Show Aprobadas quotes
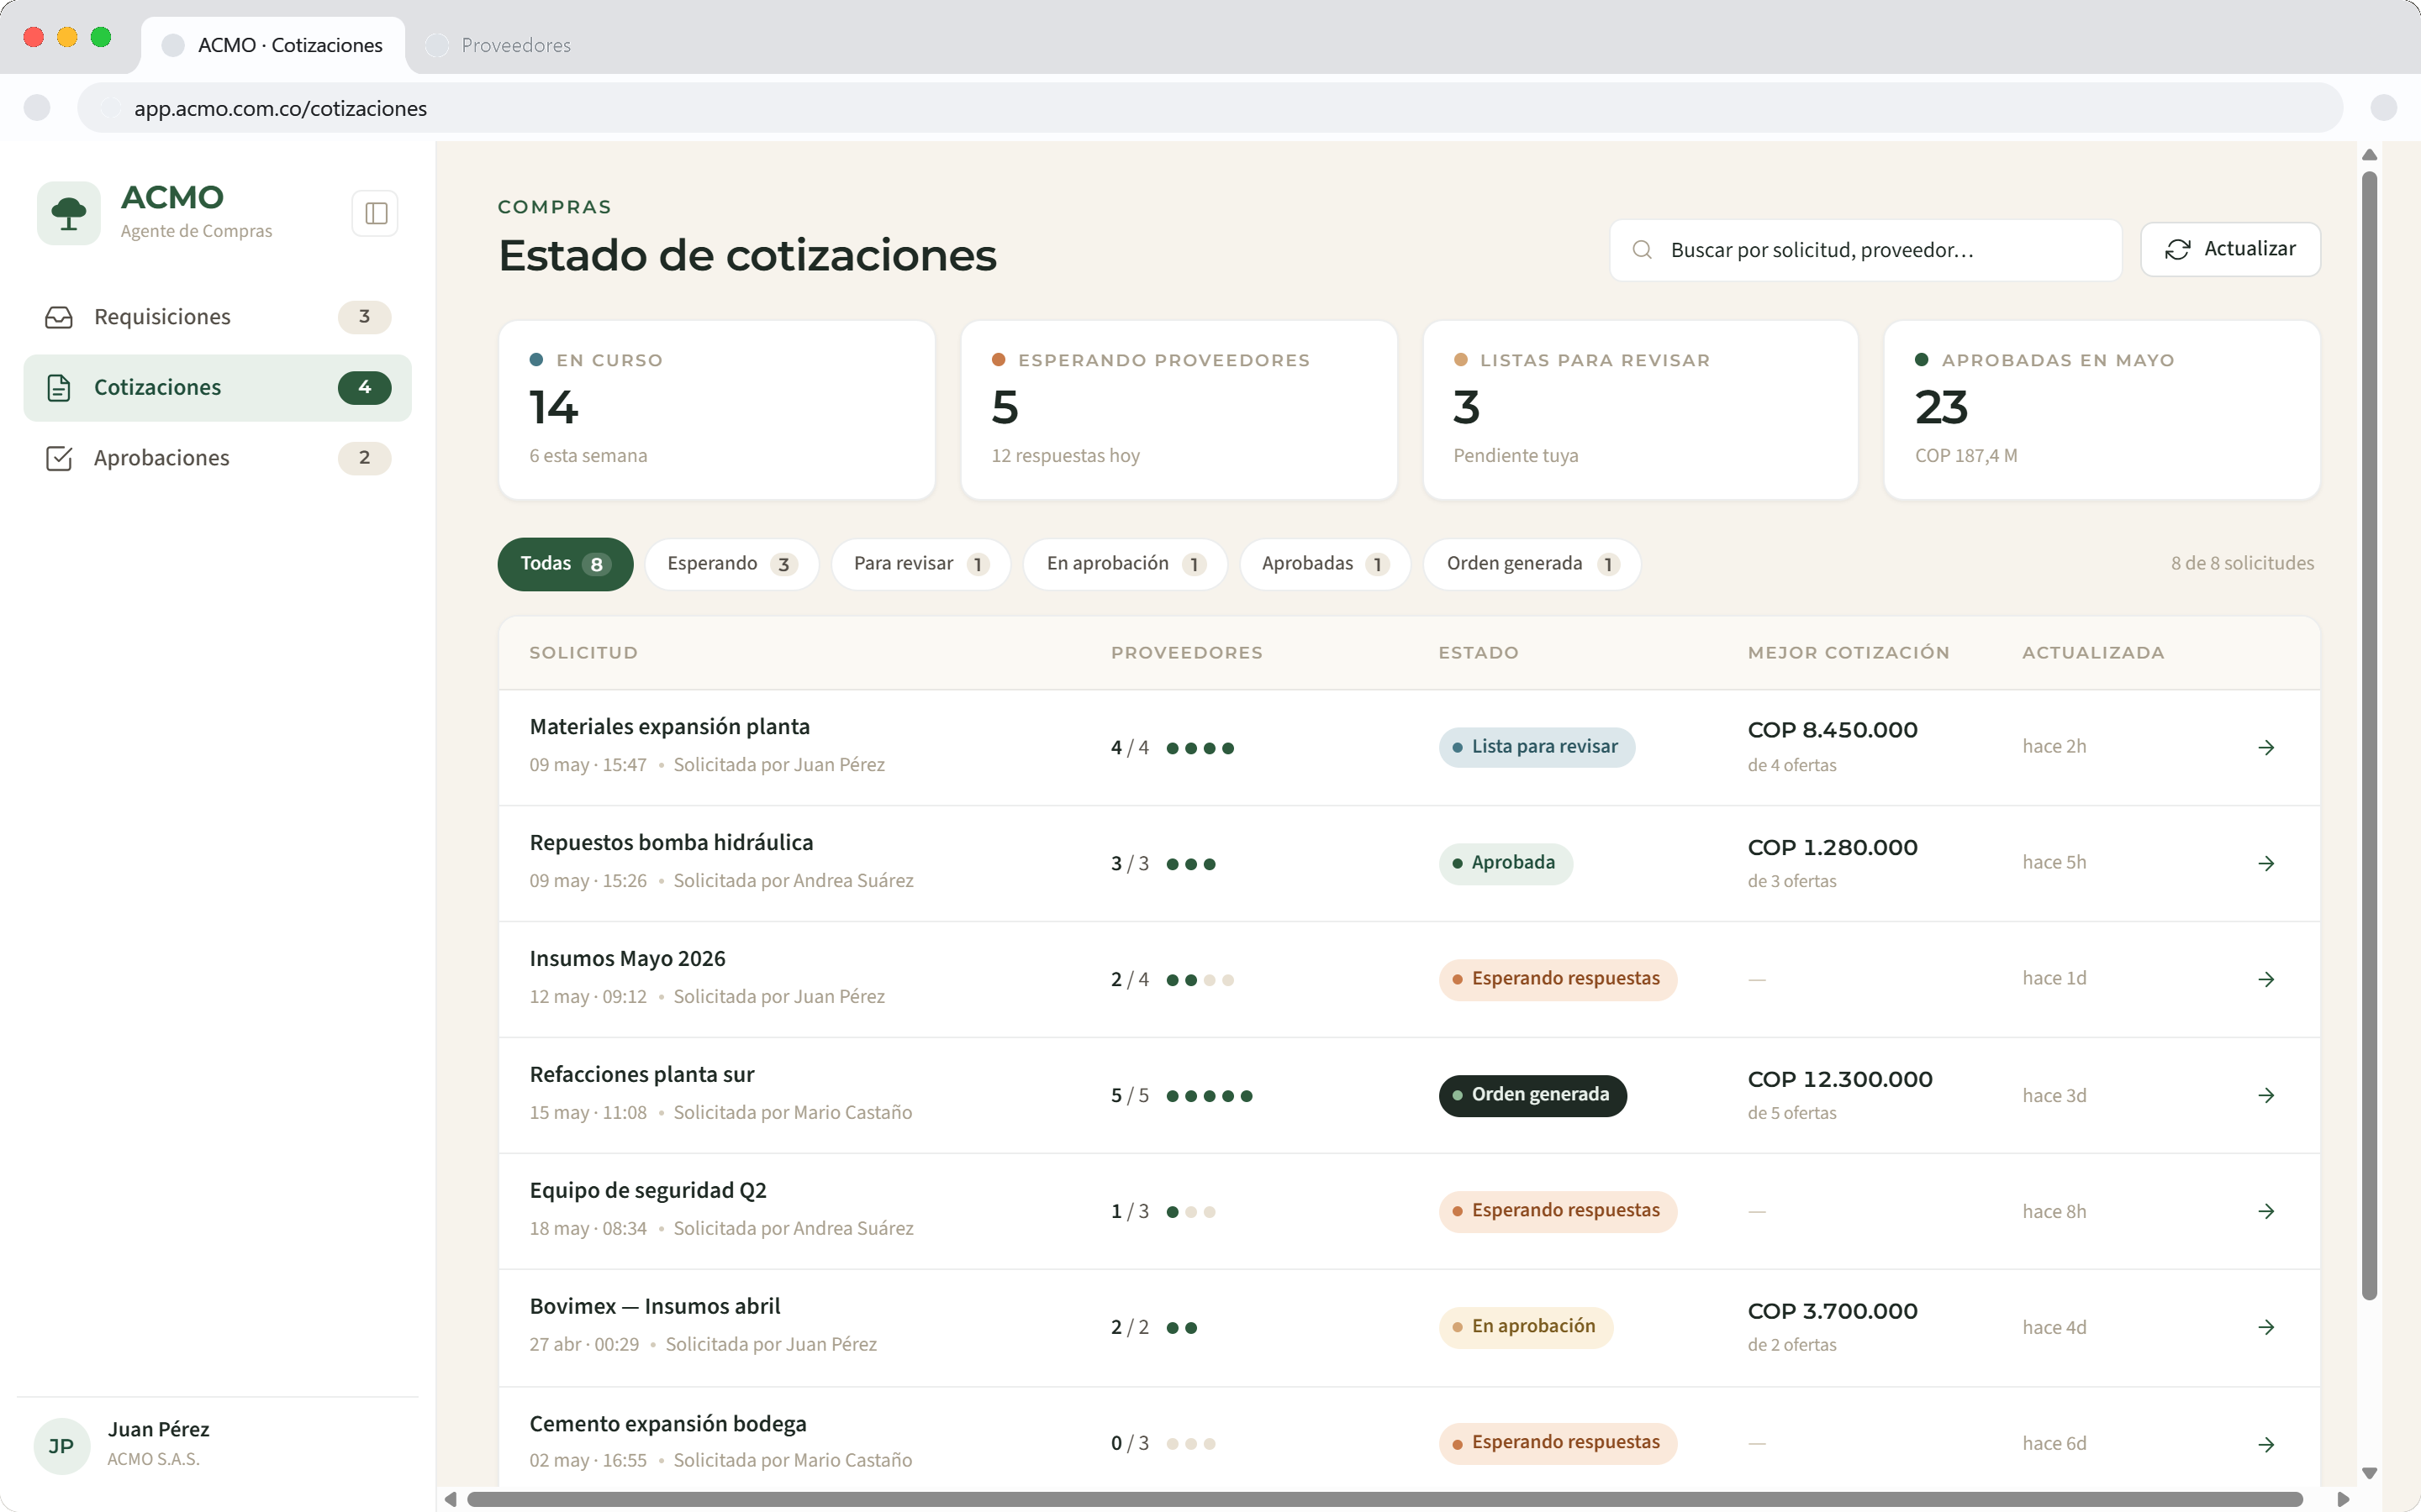Image resolution: width=2421 pixels, height=1512 pixels. (x=1326, y=564)
